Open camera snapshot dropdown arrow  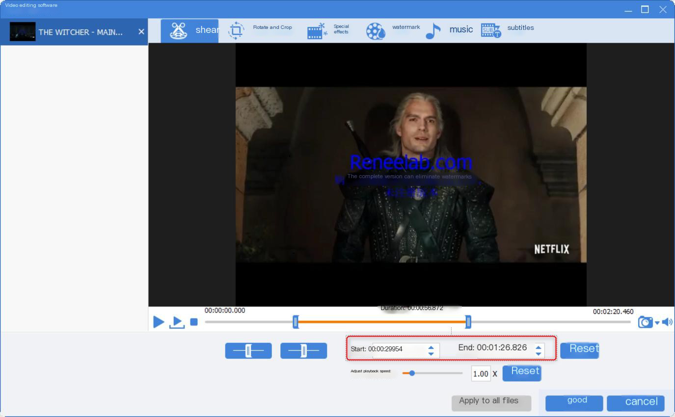pyautogui.click(x=657, y=323)
